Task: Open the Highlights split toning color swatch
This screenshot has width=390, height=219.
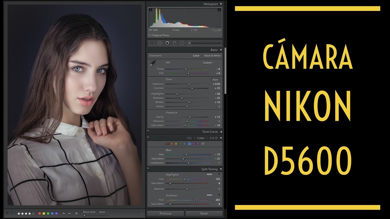Action: click(x=209, y=174)
